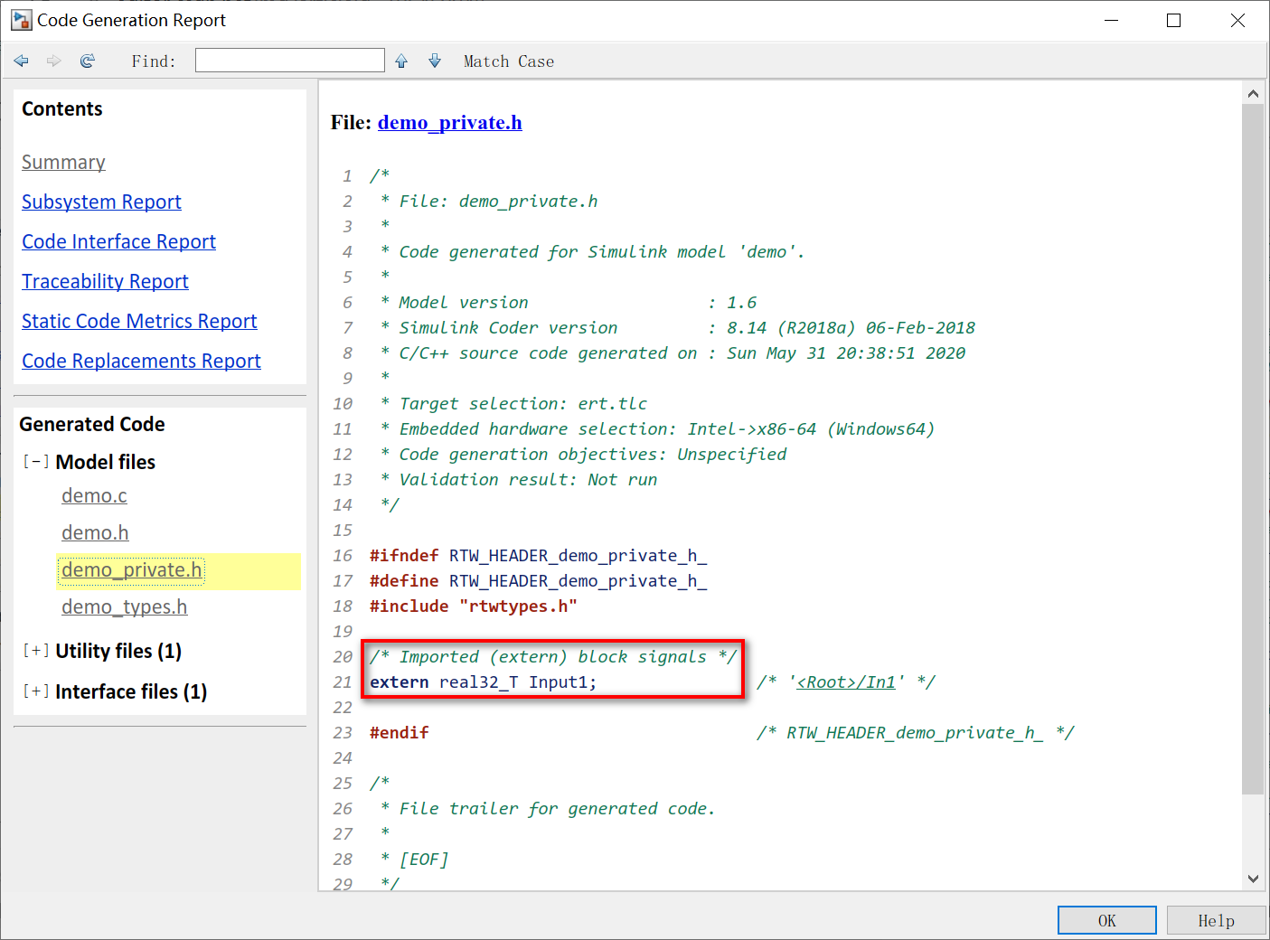Open the Code Replacements Report link
The image size is (1270, 940).
pyautogui.click(x=141, y=362)
